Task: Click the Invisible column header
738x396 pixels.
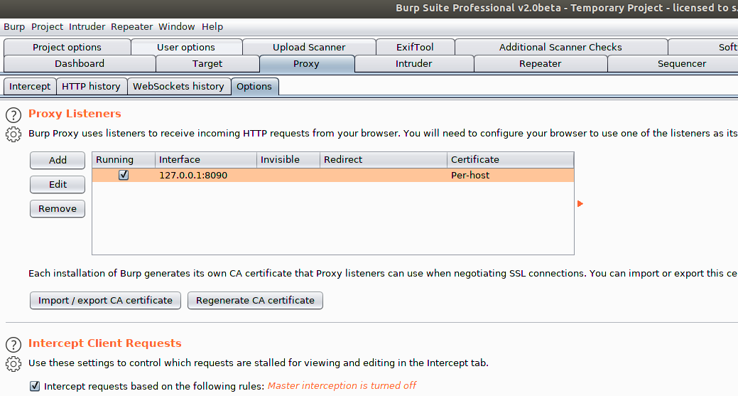Action: point(288,160)
